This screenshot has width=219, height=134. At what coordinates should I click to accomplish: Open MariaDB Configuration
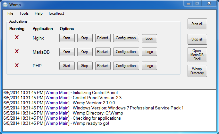(x=126, y=52)
